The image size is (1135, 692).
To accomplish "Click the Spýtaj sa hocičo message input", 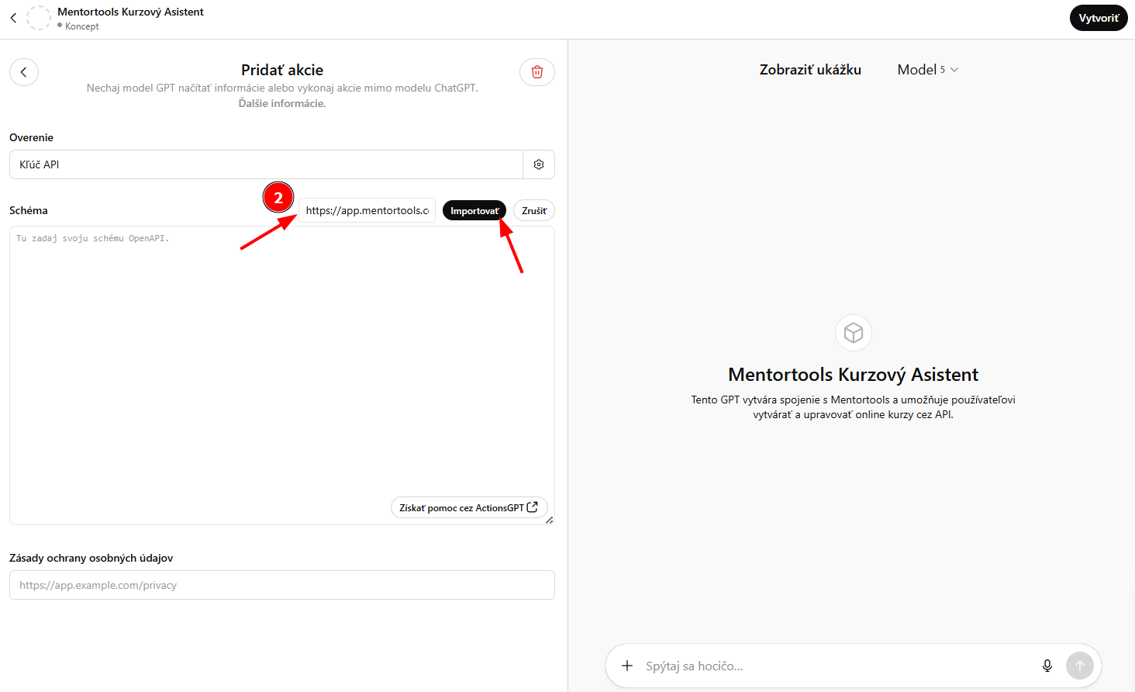I will pyautogui.click(x=837, y=666).
